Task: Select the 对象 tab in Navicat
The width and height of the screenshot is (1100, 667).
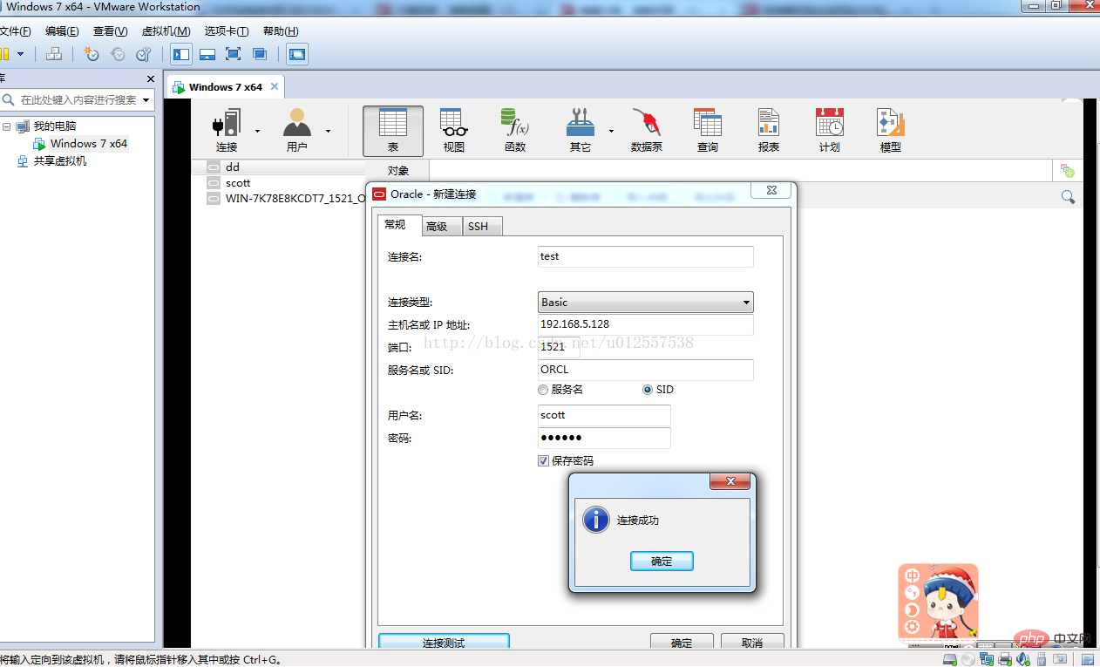Action: pyautogui.click(x=397, y=171)
